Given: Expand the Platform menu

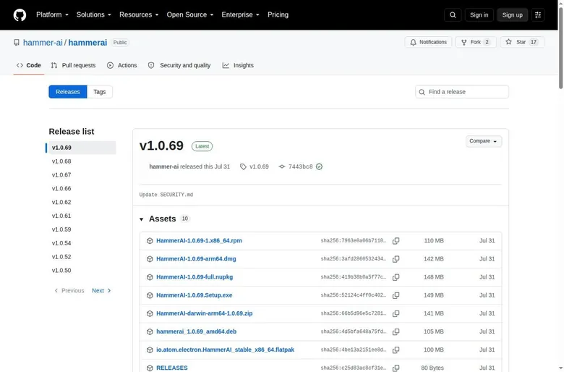Looking at the screenshot, I should tap(52, 14).
